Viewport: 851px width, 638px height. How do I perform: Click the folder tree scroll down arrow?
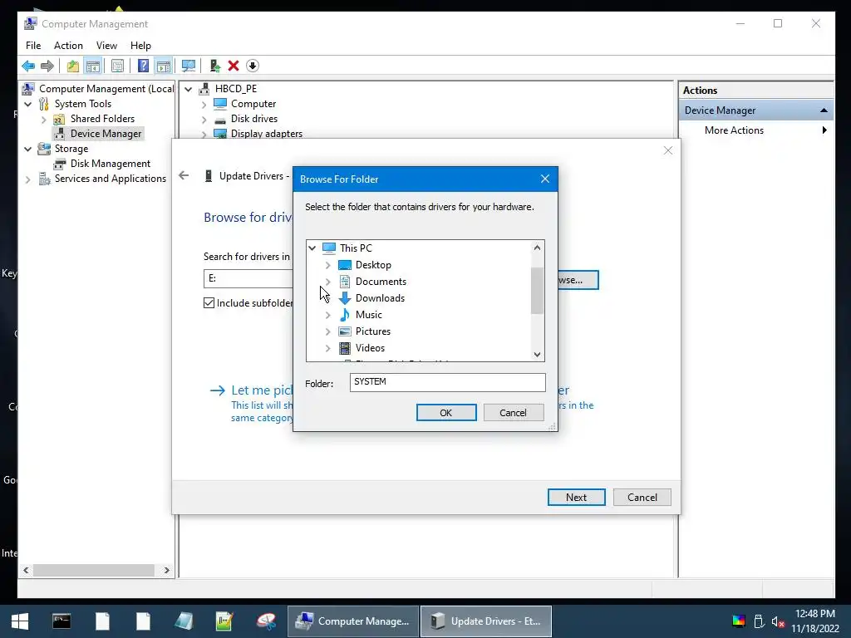click(x=538, y=355)
